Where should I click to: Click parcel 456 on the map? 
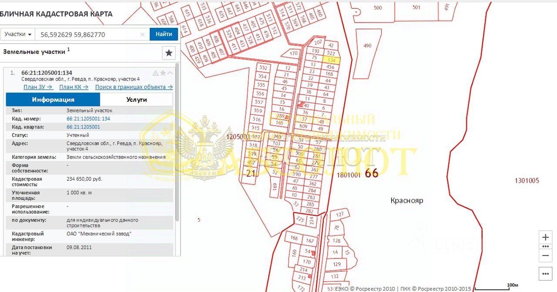coord(330,67)
